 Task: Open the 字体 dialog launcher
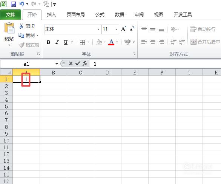(134, 54)
